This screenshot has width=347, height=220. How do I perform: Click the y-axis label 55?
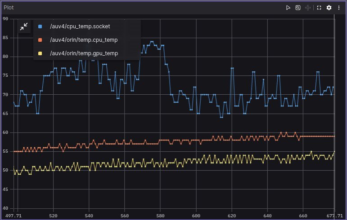(x=5, y=151)
